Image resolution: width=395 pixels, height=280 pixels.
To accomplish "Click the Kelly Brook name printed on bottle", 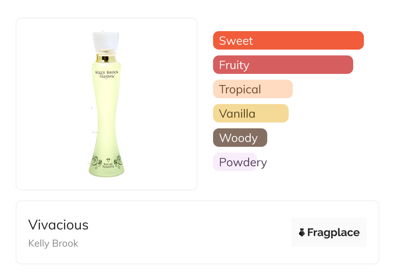I will pyautogui.click(x=107, y=72).
